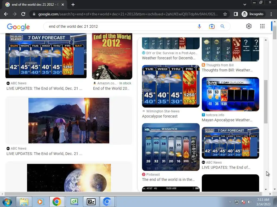
Task: Bookmark this page with the star icon
Action: pyautogui.click(x=225, y=14)
